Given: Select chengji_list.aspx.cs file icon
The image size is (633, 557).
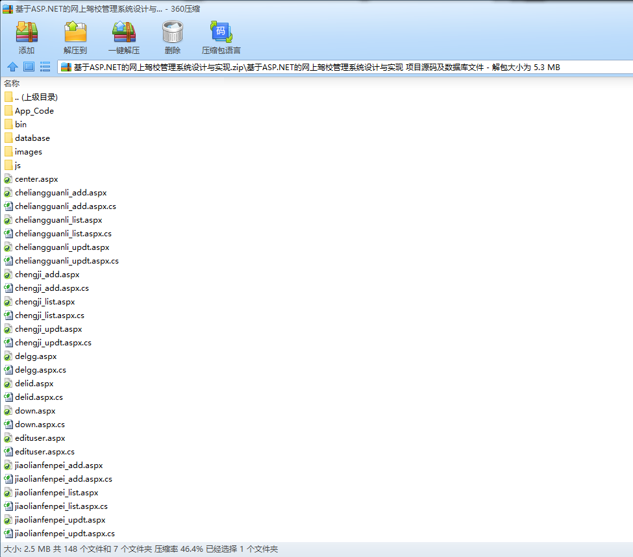Looking at the screenshot, I should tap(8, 316).
